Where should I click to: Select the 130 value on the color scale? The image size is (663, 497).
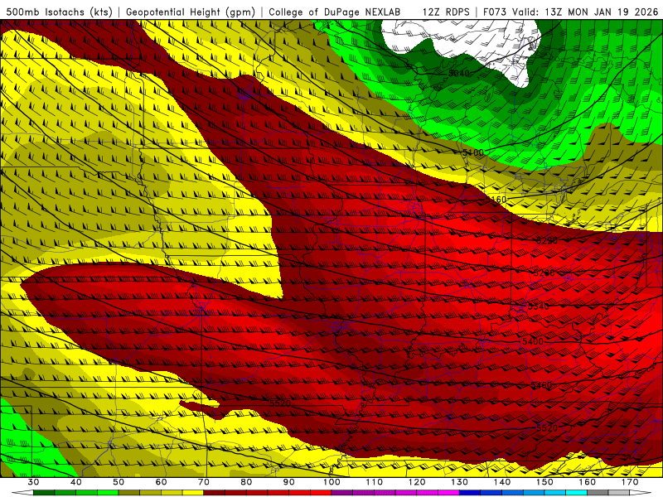click(x=459, y=482)
